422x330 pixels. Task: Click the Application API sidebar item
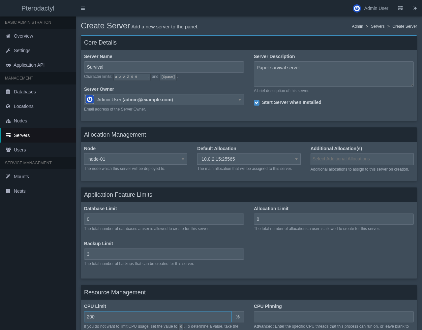38,65
